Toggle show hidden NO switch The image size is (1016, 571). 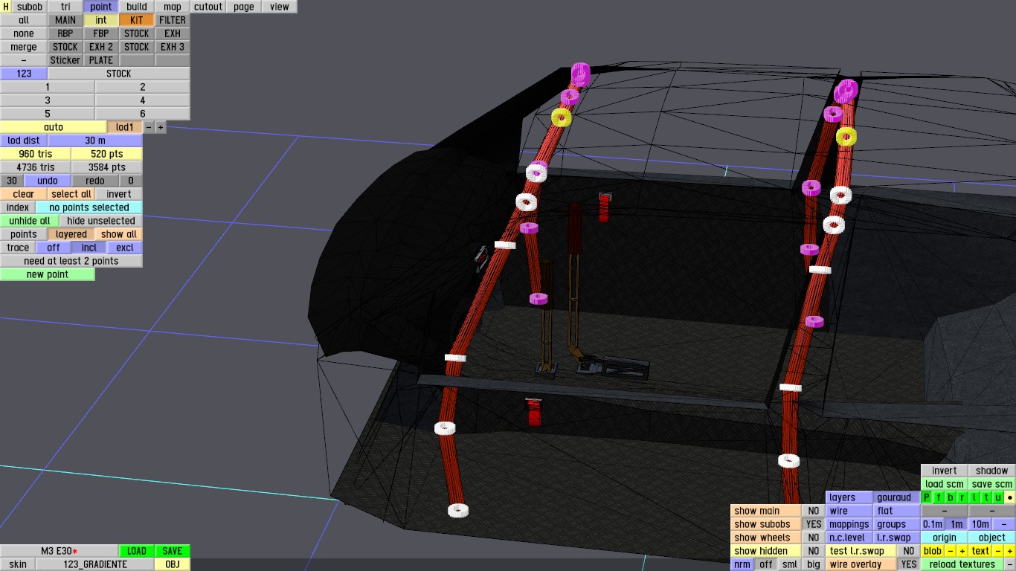point(814,551)
